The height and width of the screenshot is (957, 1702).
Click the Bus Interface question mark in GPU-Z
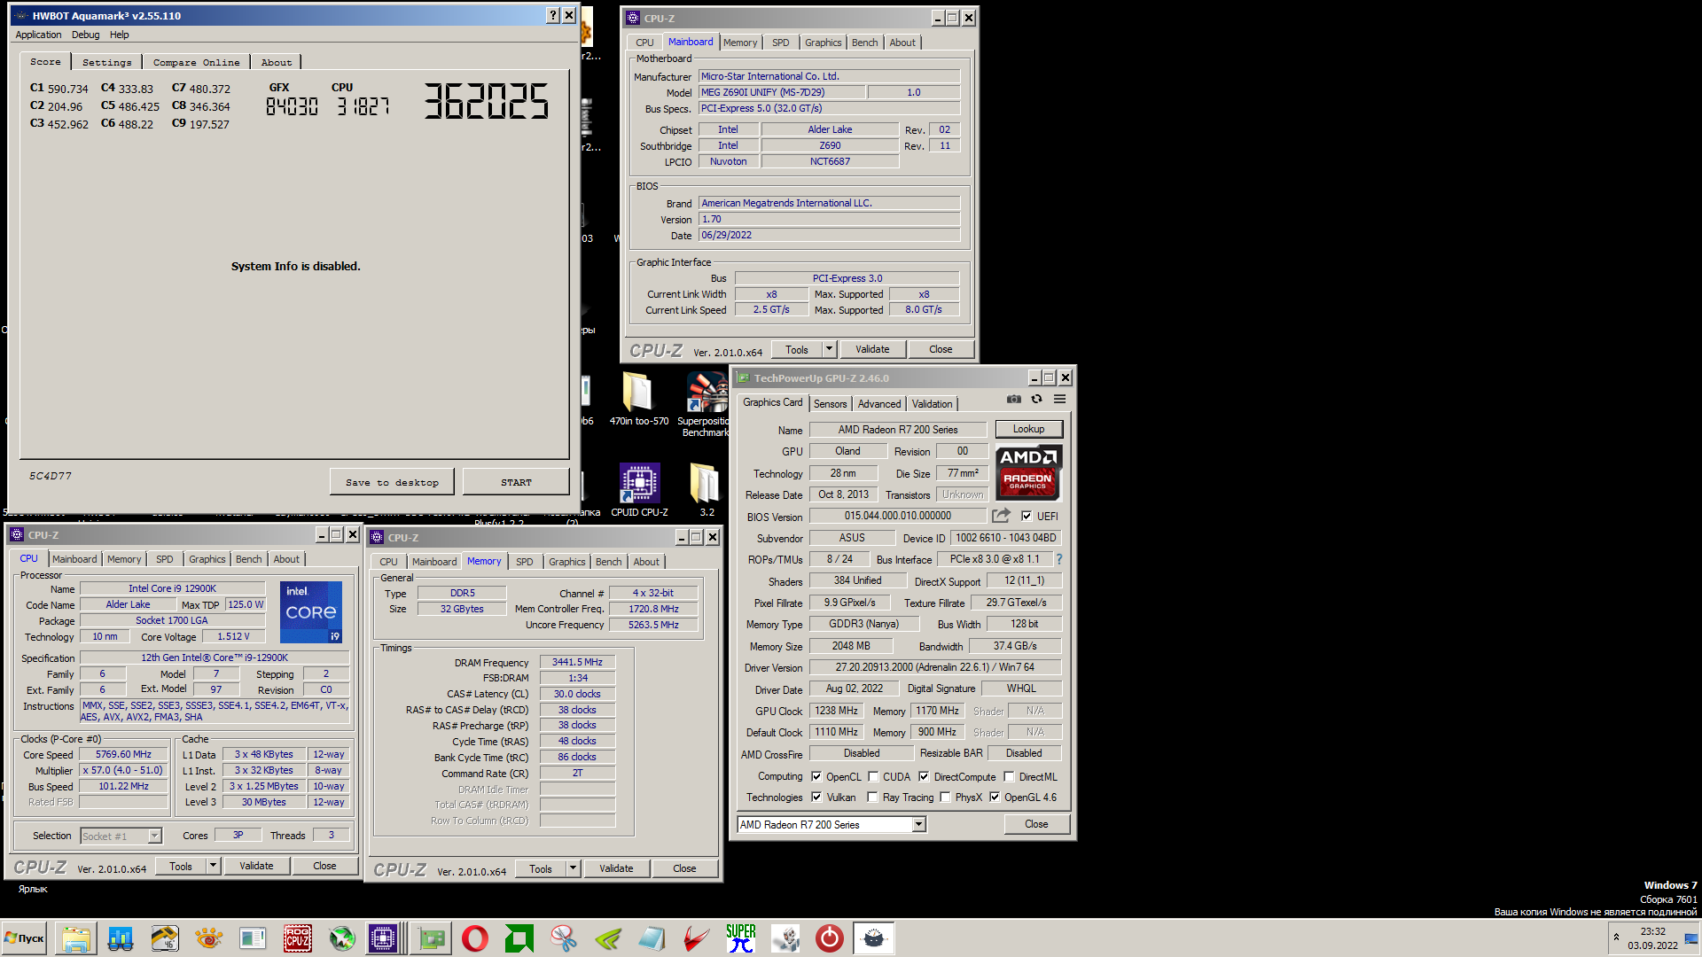[1058, 559]
